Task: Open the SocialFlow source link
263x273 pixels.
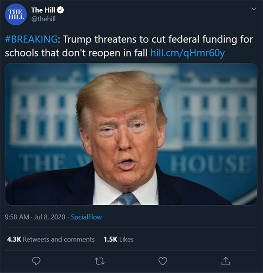Action: [86, 217]
